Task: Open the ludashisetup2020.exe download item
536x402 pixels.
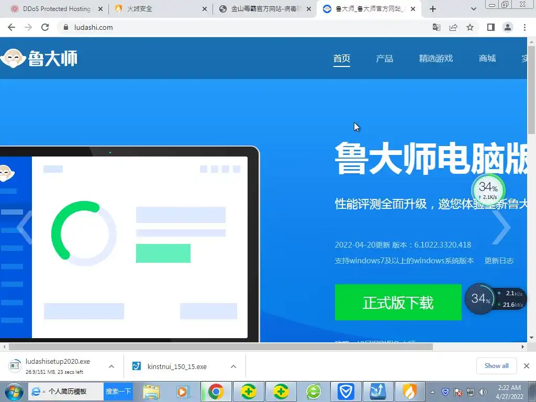Action: coord(57,366)
